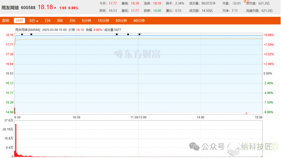Select the 5分钟 interval tab
The height and width of the screenshot is (158, 281).
click(86, 21)
